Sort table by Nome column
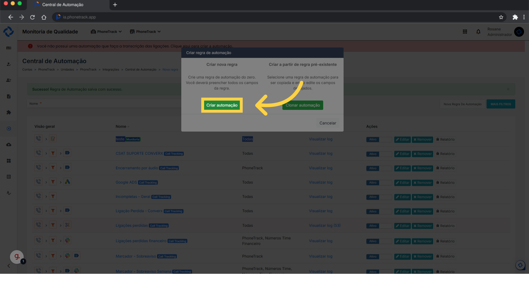The image size is (529, 297). coord(122,126)
